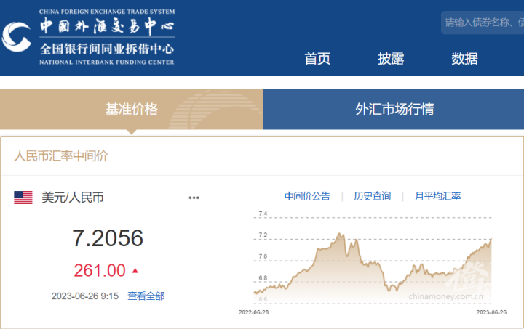Switch to the 外汇市场行情 tab

(x=394, y=110)
